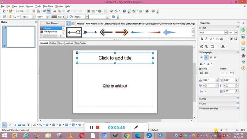Choose the Select arrow tool in drawing toolbar

4,125
